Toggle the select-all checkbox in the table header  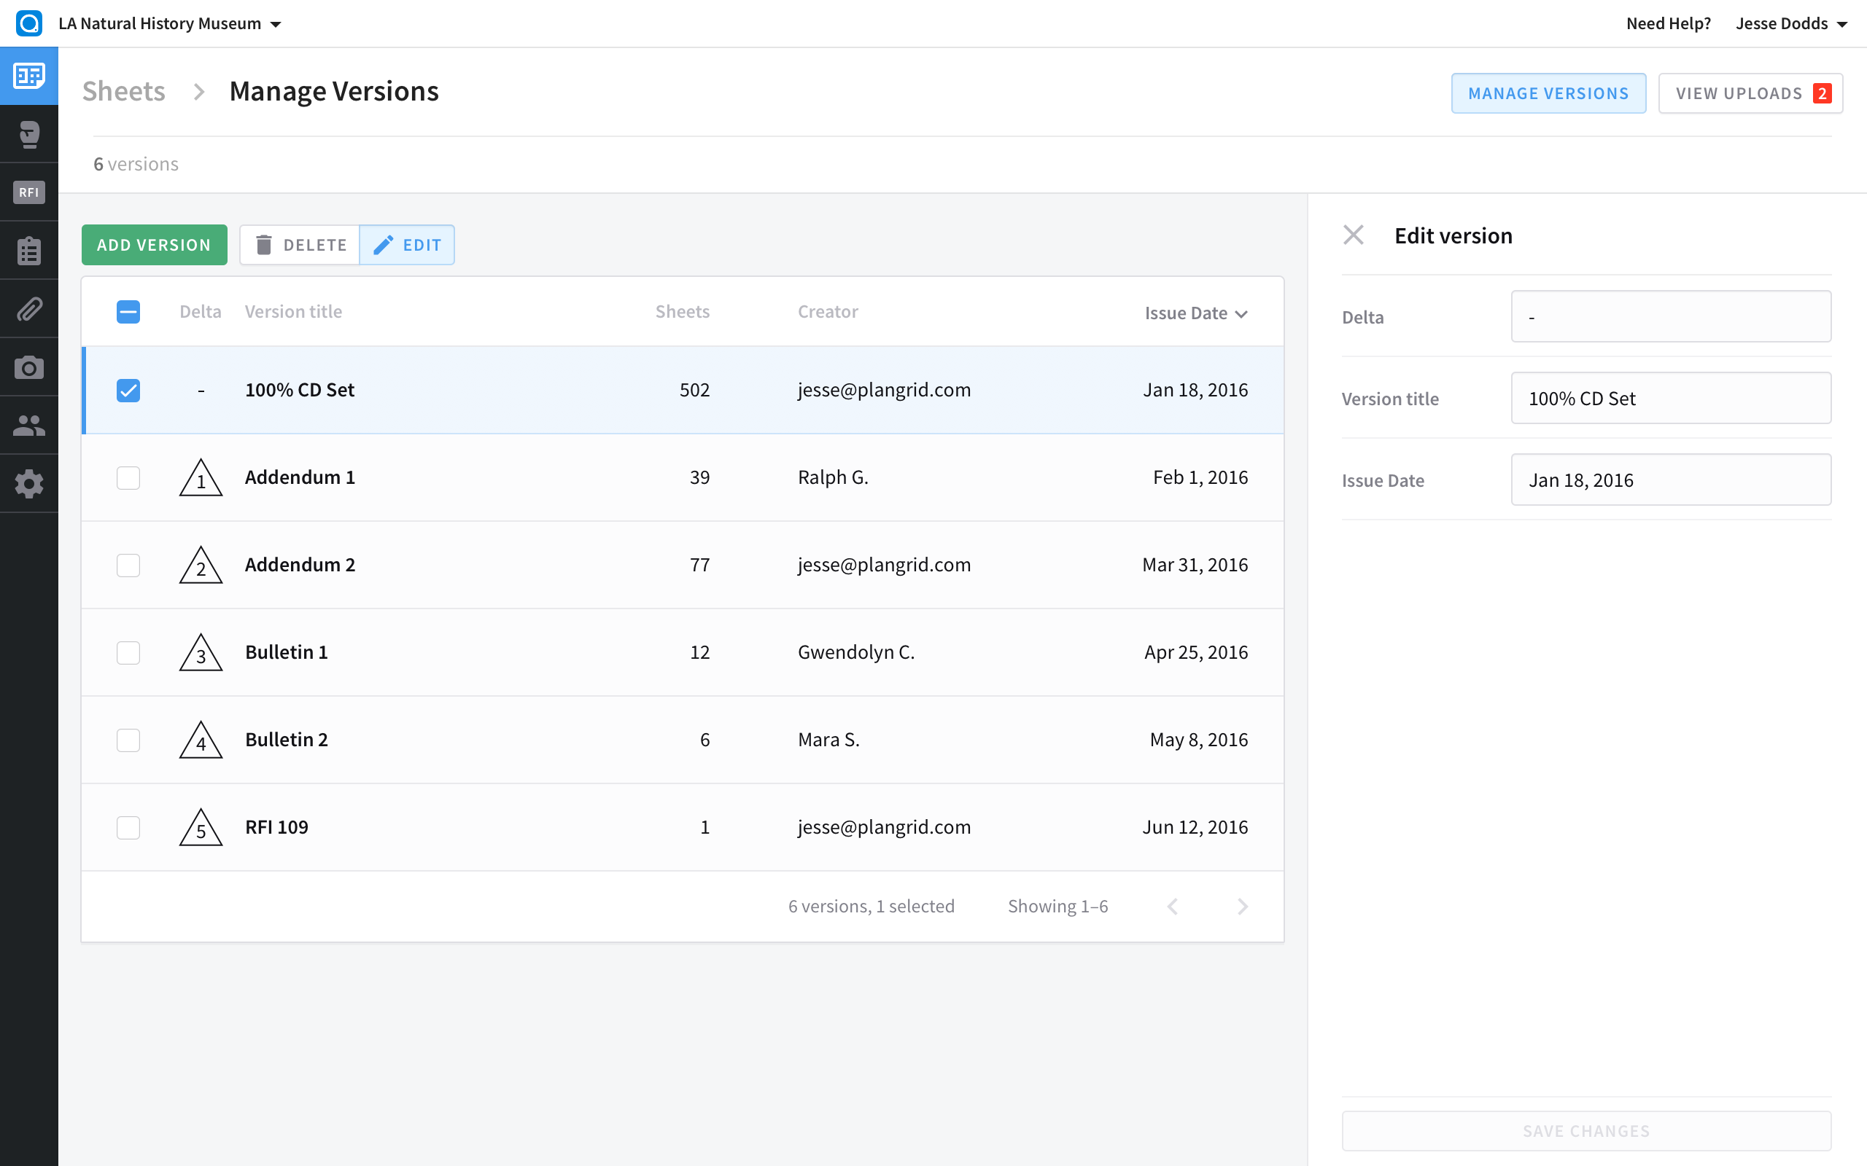[128, 312]
